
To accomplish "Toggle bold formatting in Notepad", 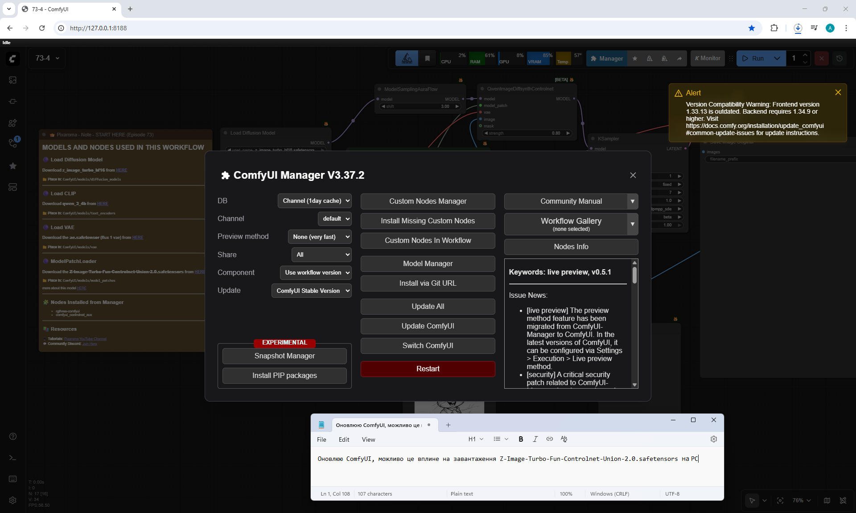I will pyautogui.click(x=521, y=439).
